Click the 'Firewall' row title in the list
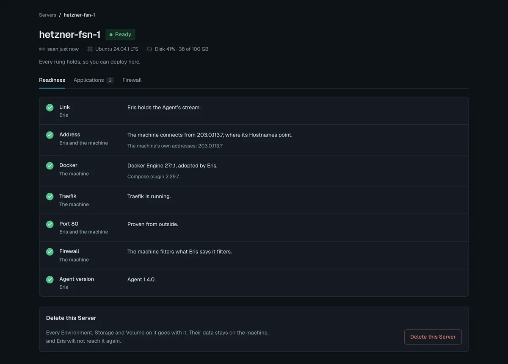The width and height of the screenshot is (508, 364). (x=69, y=251)
